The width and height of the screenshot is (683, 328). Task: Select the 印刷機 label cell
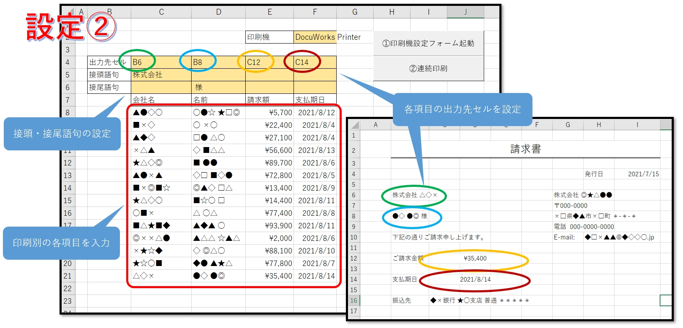click(x=270, y=37)
